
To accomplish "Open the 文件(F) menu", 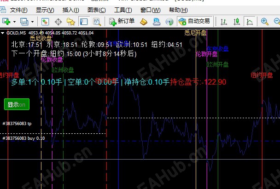I will [18, 10].
